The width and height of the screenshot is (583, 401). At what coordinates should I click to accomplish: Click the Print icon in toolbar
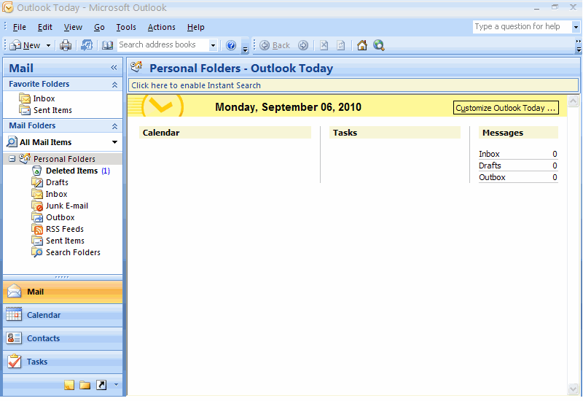(x=66, y=45)
